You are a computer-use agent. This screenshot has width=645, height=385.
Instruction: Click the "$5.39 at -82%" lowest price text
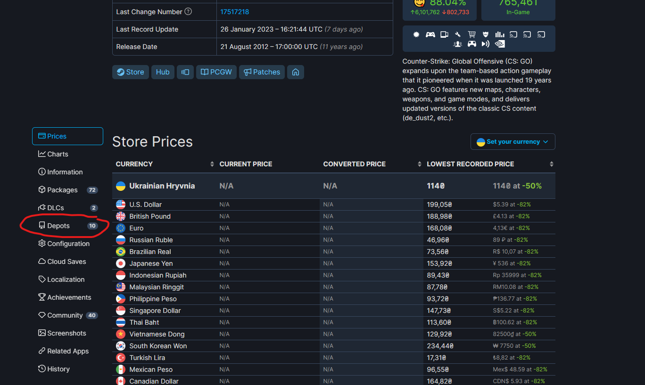pyautogui.click(x=512, y=205)
